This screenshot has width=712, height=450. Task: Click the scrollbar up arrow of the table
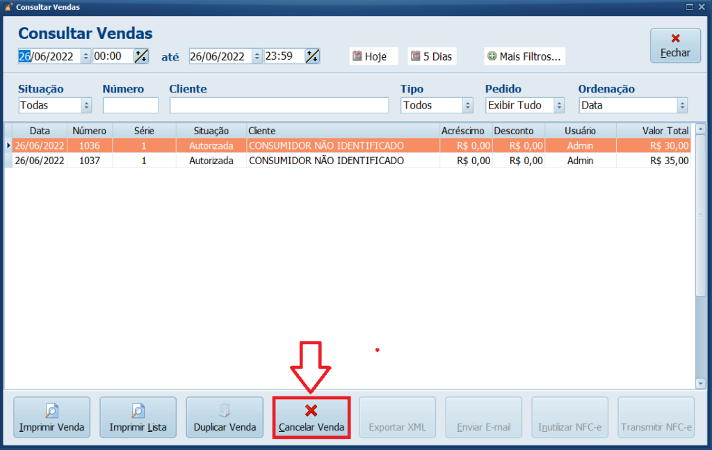coord(701,129)
